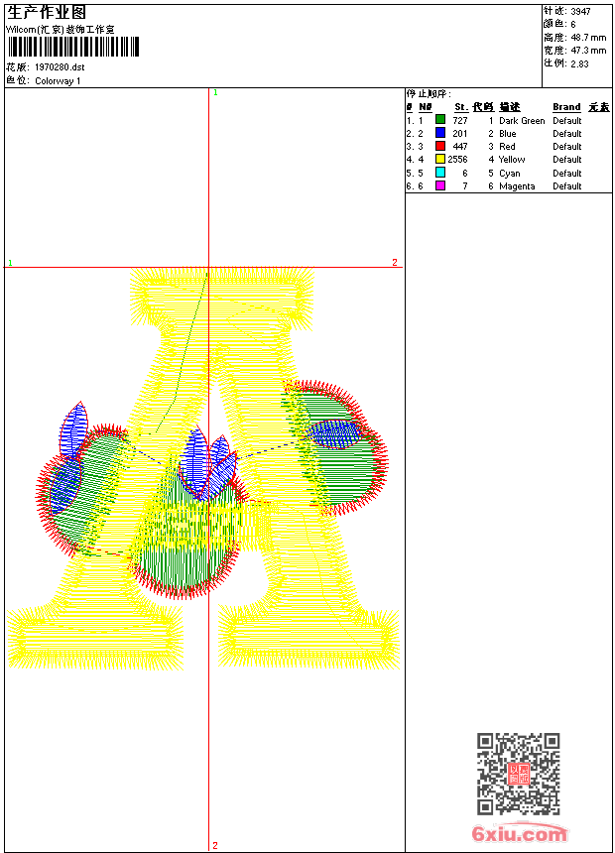The height and width of the screenshot is (853, 615).
Task: Click the Brand column header
Action: tap(566, 107)
